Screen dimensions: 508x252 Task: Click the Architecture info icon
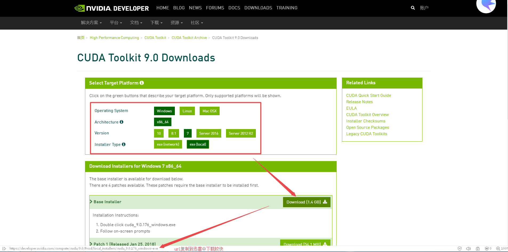coord(122,122)
